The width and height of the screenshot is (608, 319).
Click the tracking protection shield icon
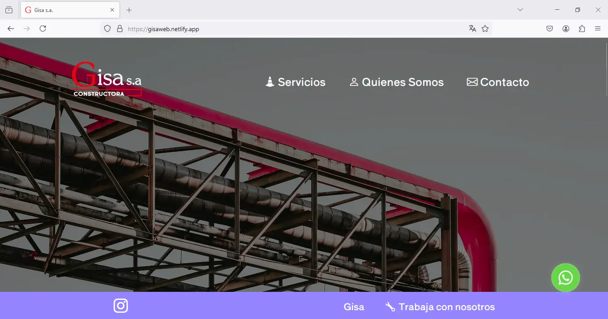click(107, 28)
